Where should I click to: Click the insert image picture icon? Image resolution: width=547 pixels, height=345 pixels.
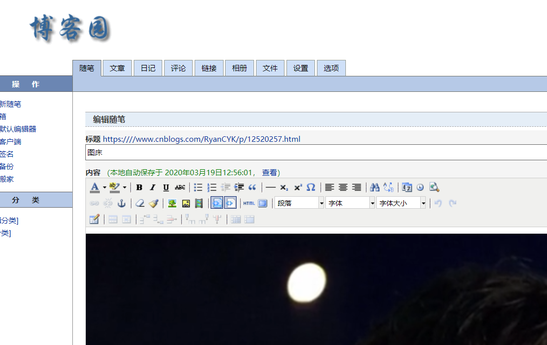tap(186, 203)
